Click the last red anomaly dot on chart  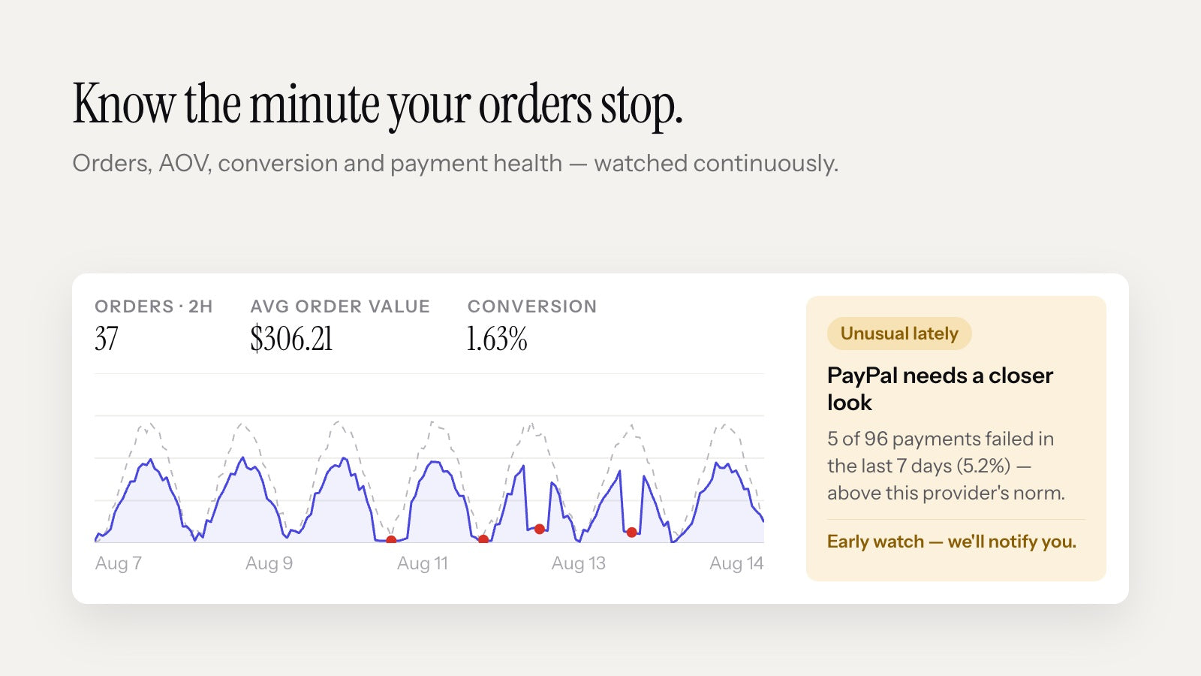[x=632, y=532]
